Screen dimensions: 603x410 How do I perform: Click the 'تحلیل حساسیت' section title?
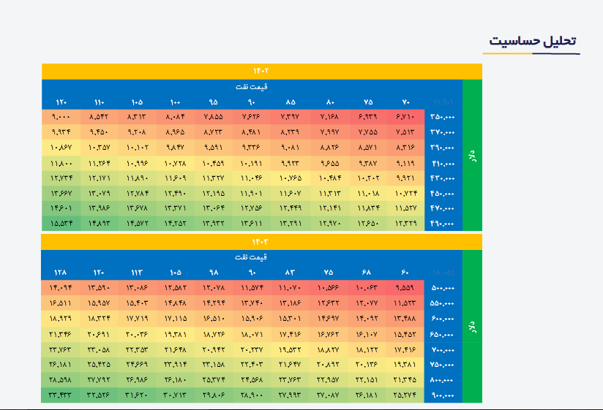tap(533, 42)
